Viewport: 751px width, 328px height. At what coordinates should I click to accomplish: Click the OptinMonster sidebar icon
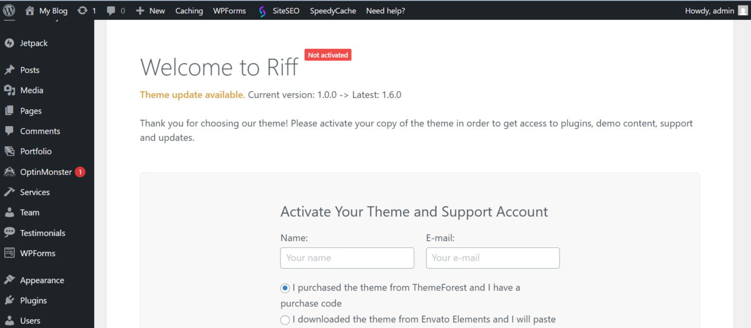[x=9, y=172]
